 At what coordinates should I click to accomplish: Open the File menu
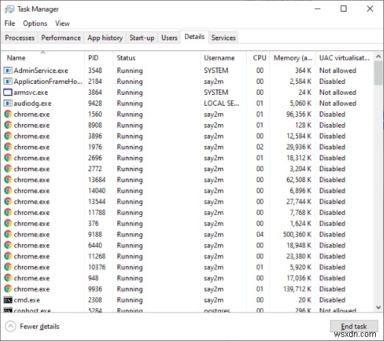click(10, 23)
